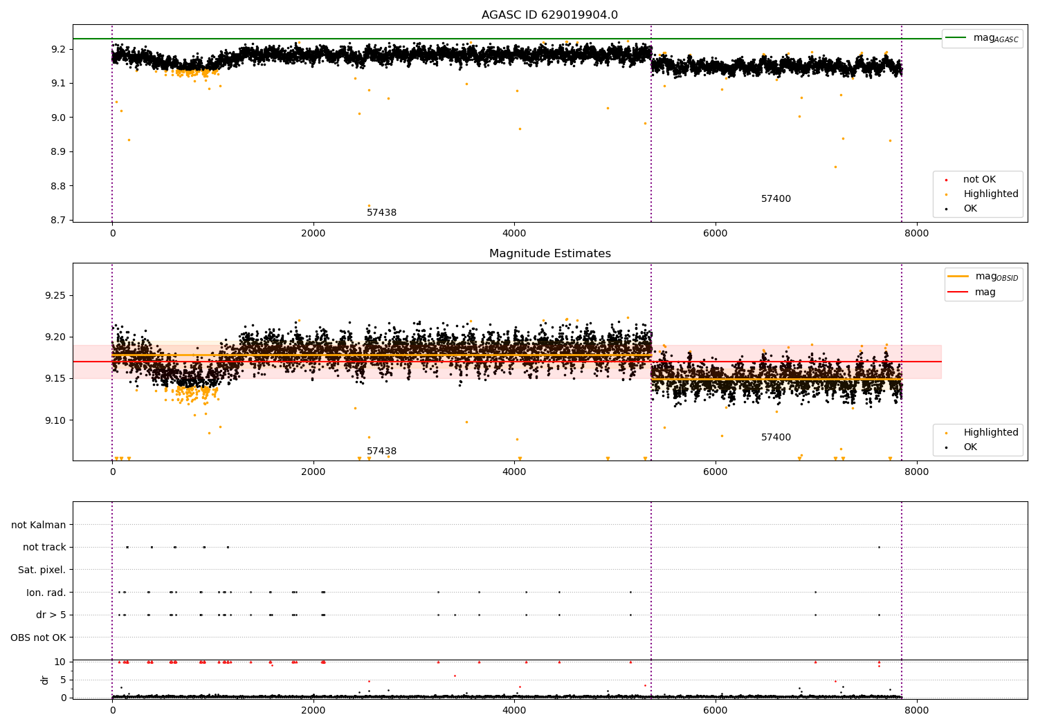The height and width of the screenshot is (726, 1038).
Task: Click the 'Magnitude Estimates' plot title
Action: 549,254
